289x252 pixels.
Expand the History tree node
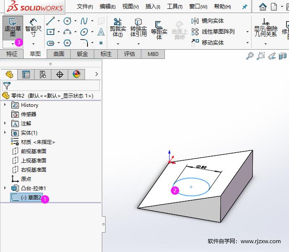coord(5,105)
